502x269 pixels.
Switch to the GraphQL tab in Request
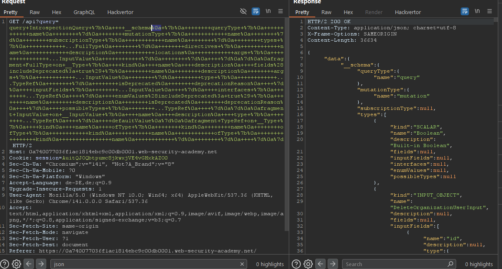[x=84, y=12]
